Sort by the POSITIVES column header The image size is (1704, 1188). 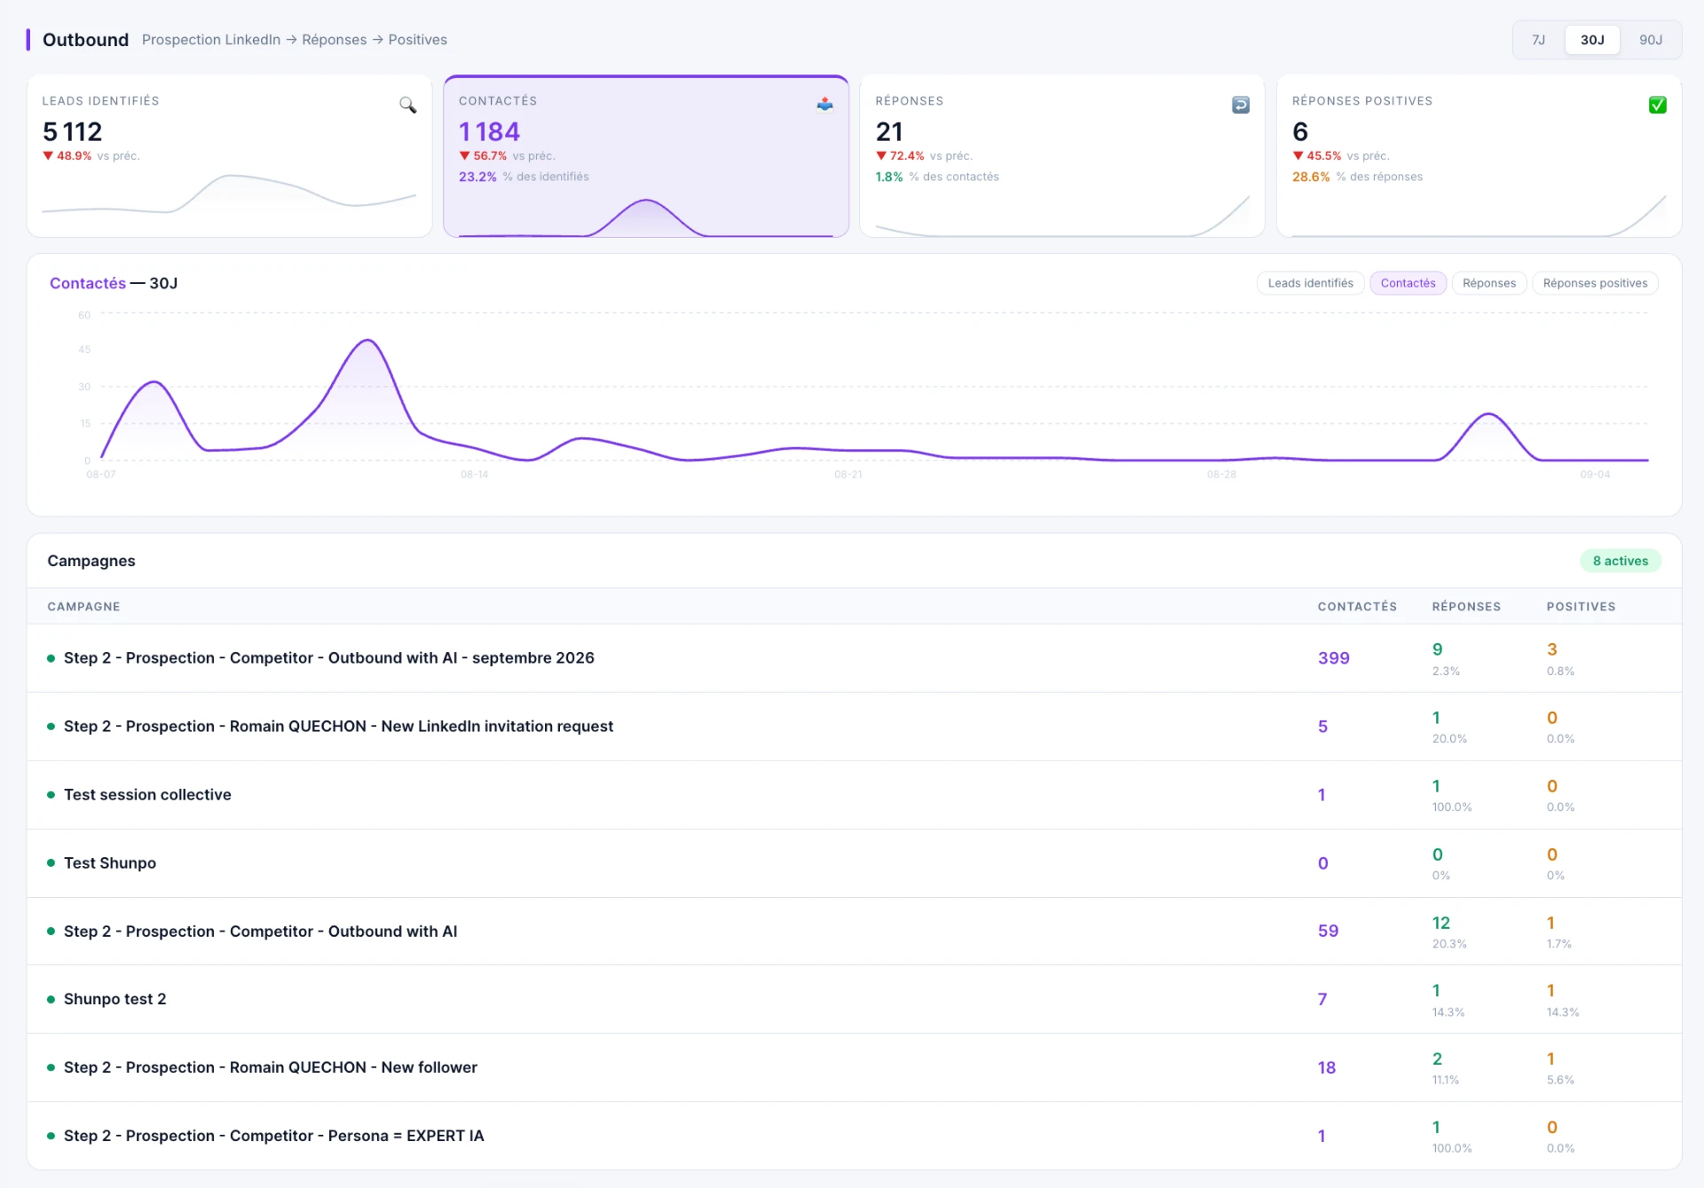(1581, 607)
